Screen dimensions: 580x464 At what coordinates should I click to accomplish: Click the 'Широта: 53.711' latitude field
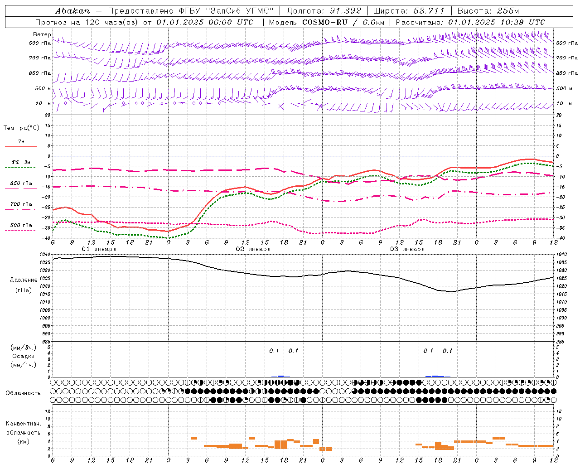click(409, 11)
